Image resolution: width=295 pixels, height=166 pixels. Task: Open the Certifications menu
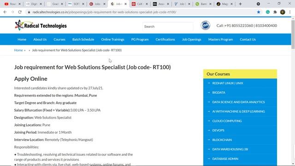165,39
